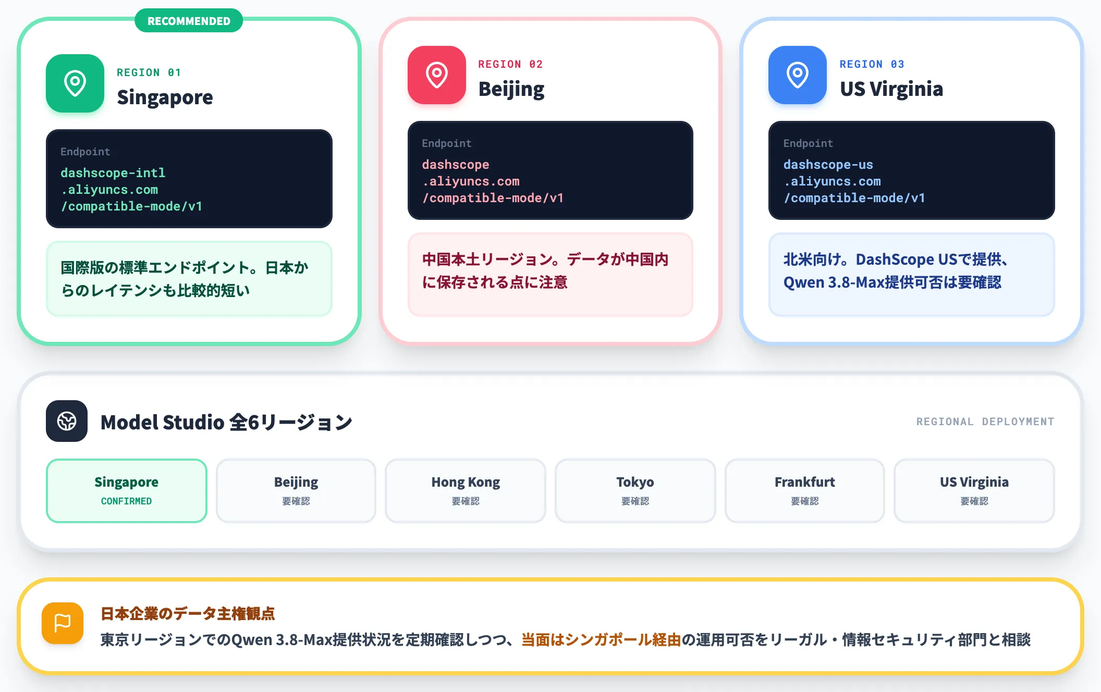Click the red Beijing location pin icon

pos(437,75)
